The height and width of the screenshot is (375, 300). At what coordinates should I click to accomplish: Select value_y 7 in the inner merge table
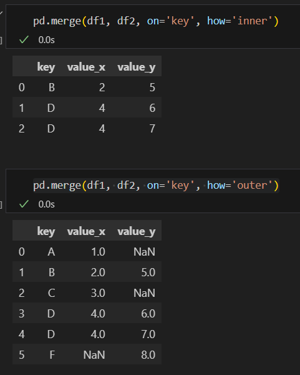[152, 128]
